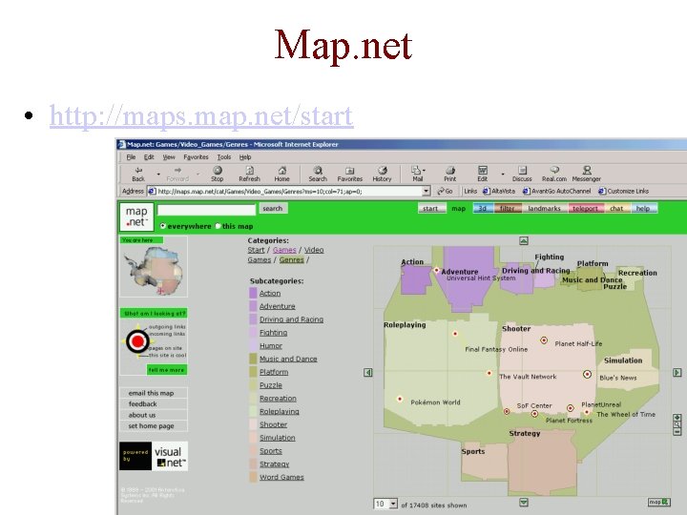Open the Shooter subcategory link
Image resolution: width=687 pixels, height=515 pixels.
[x=274, y=424]
